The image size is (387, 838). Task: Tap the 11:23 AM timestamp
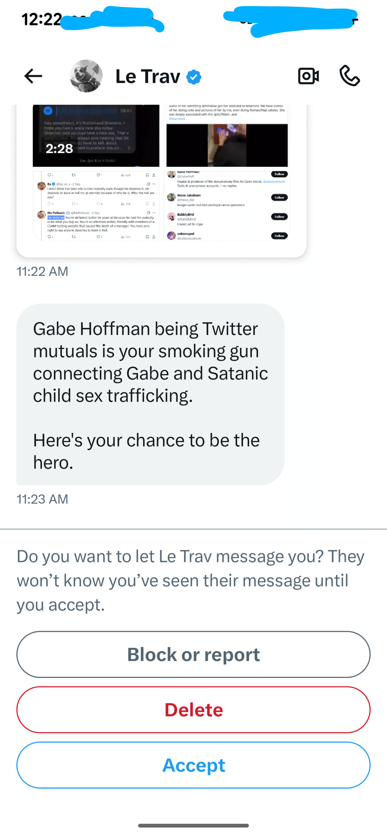43,499
